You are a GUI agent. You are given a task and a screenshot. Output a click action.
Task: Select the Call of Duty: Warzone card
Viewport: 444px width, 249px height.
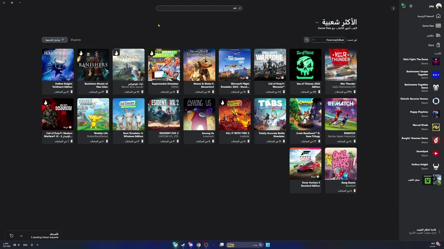270,71
